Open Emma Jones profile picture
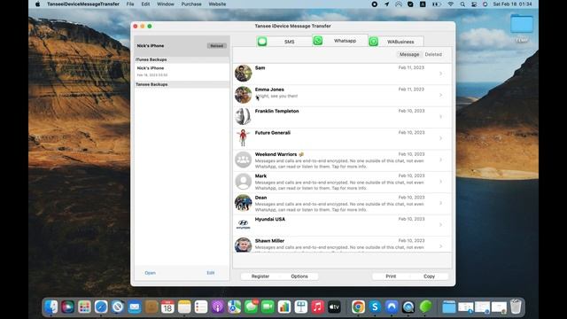 (x=243, y=95)
